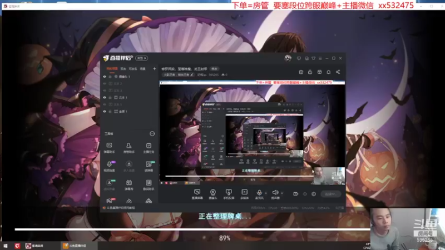445x250 pixels.
Task: Click the speaker icon in bottom bar
Action: [275, 192]
